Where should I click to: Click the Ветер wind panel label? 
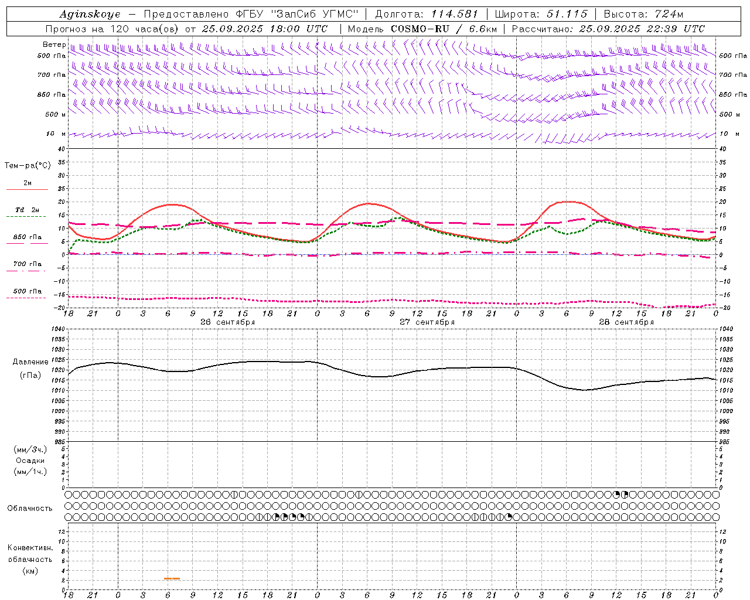(x=54, y=45)
